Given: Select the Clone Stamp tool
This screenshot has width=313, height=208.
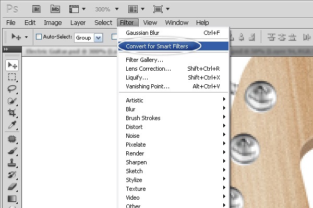Looking at the screenshot, I should (12, 163).
